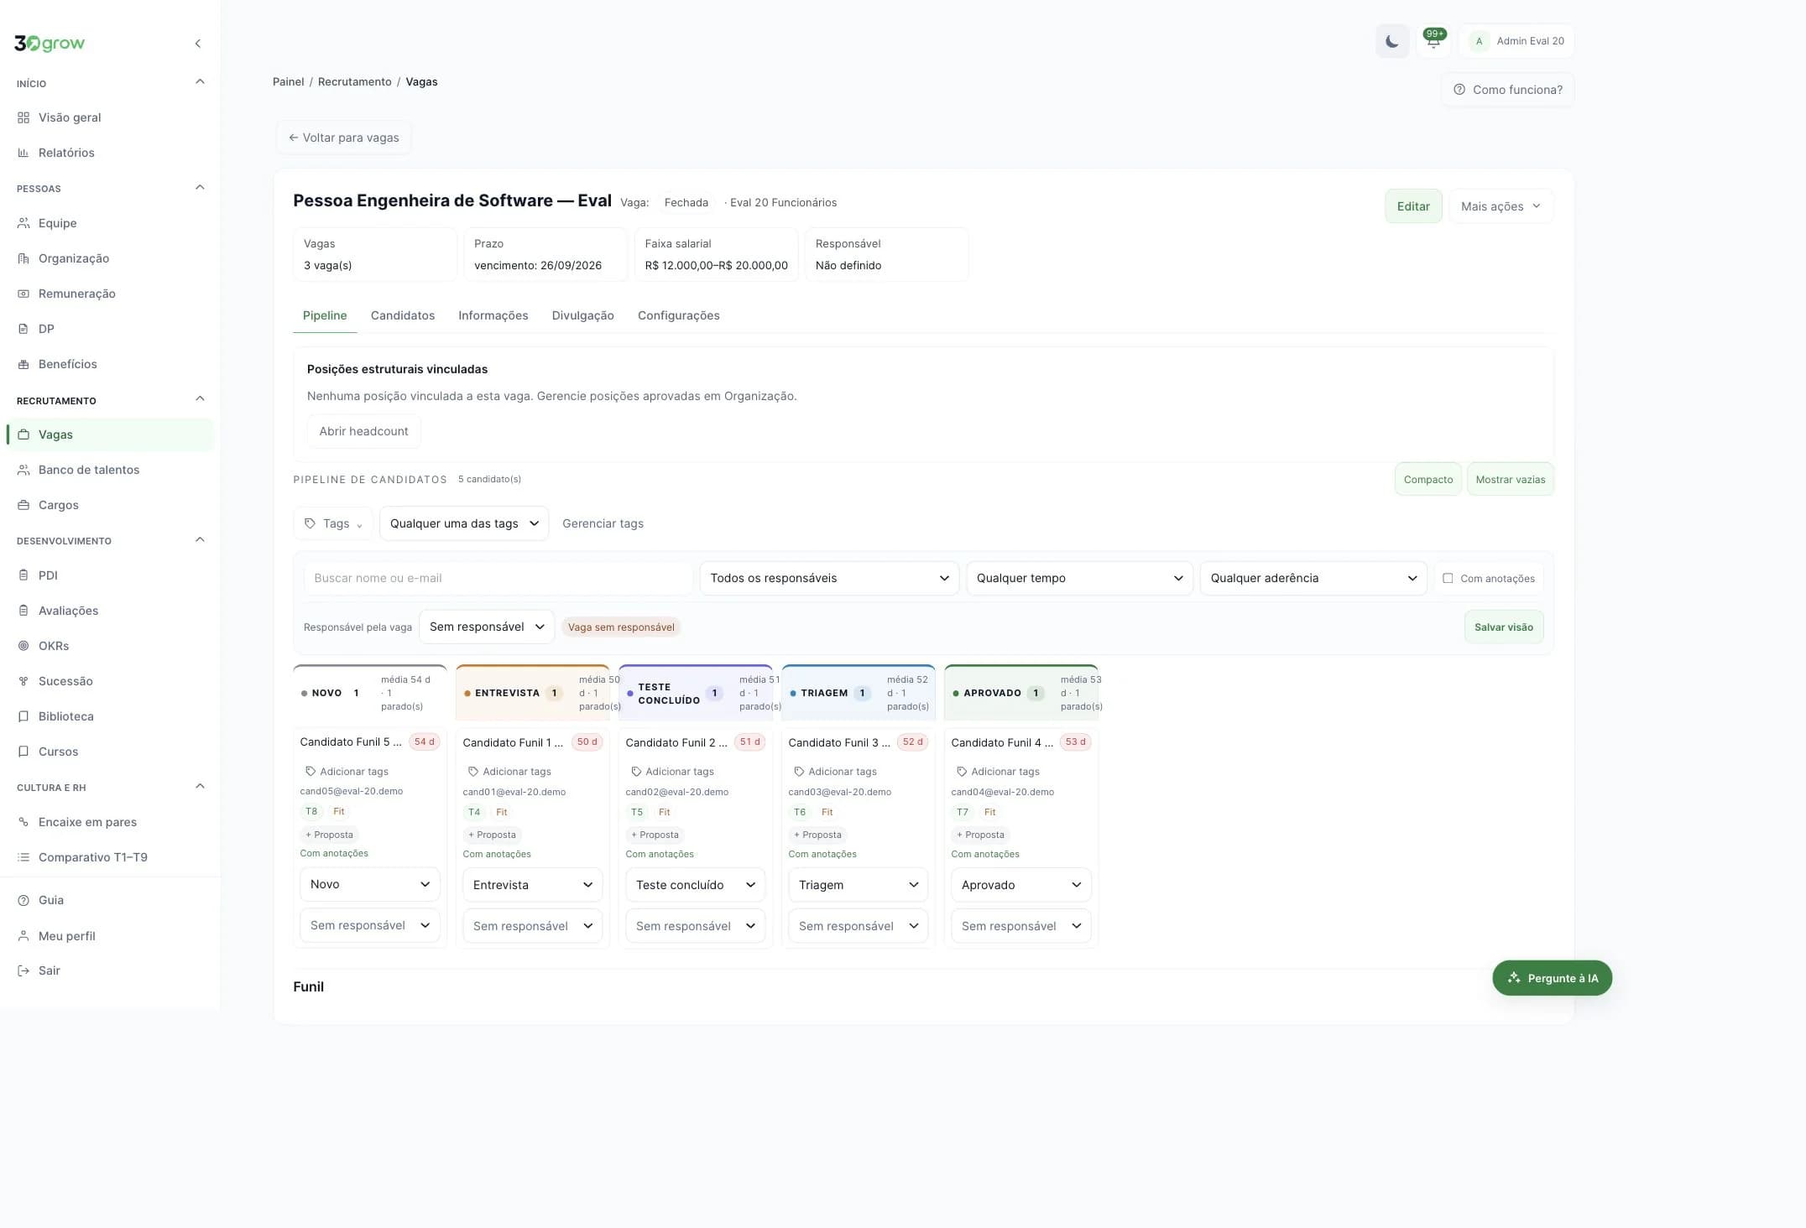Switch to the Informações tab
This screenshot has width=1806, height=1228.
pos(493,315)
